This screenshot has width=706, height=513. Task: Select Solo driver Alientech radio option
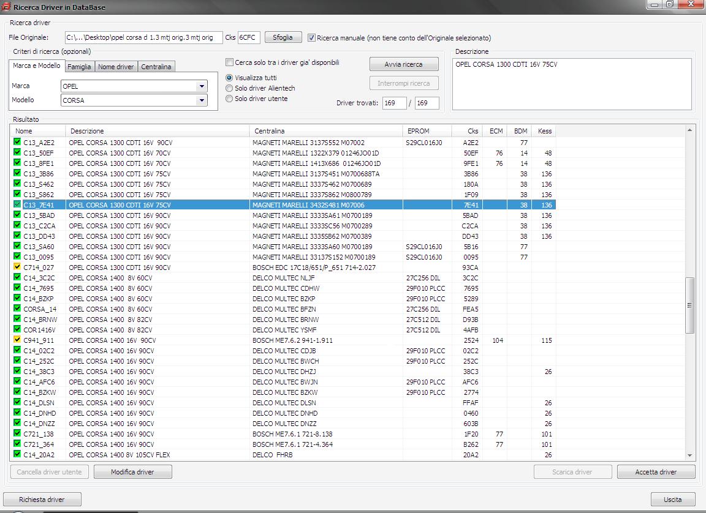(230, 88)
